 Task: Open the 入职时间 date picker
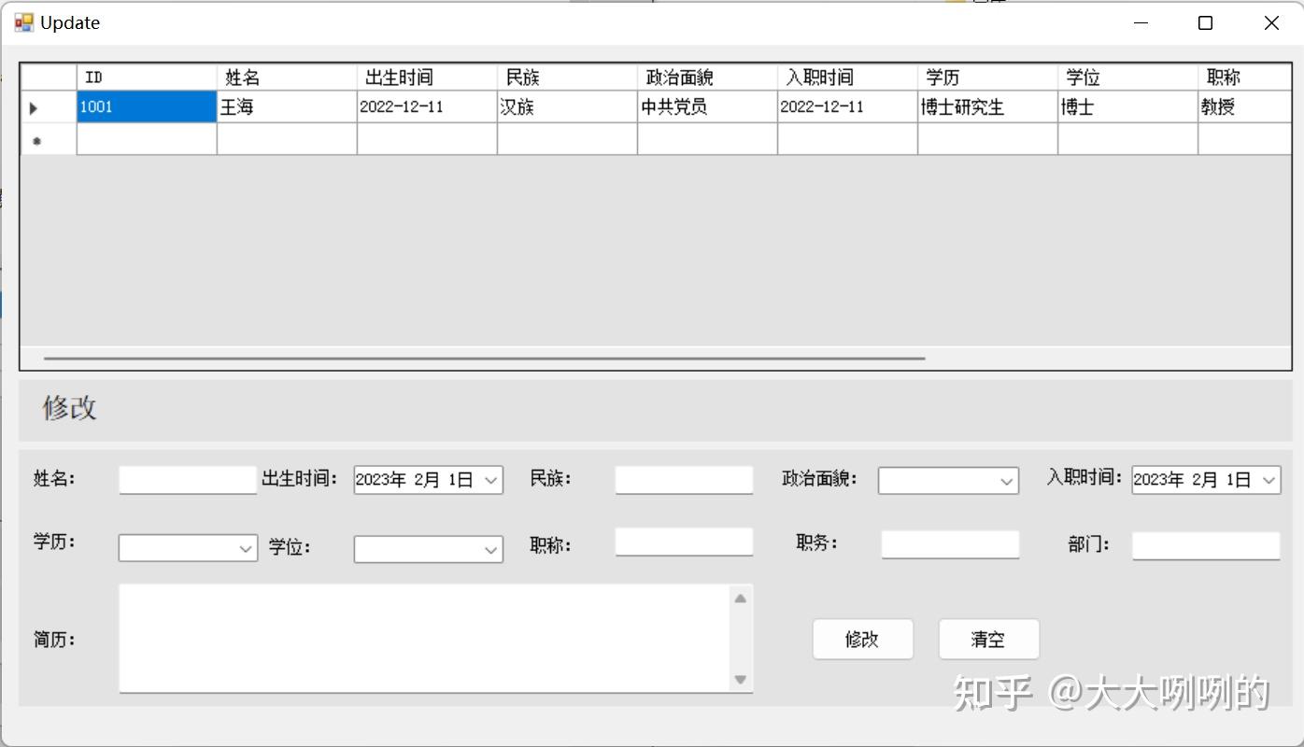1270,479
